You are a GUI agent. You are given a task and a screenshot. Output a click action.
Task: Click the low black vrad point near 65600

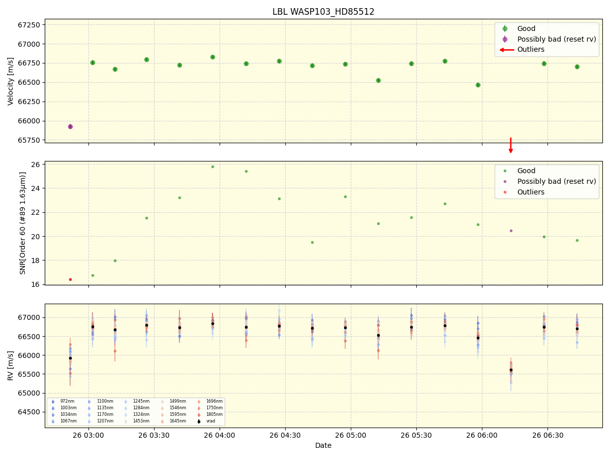[511, 370]
